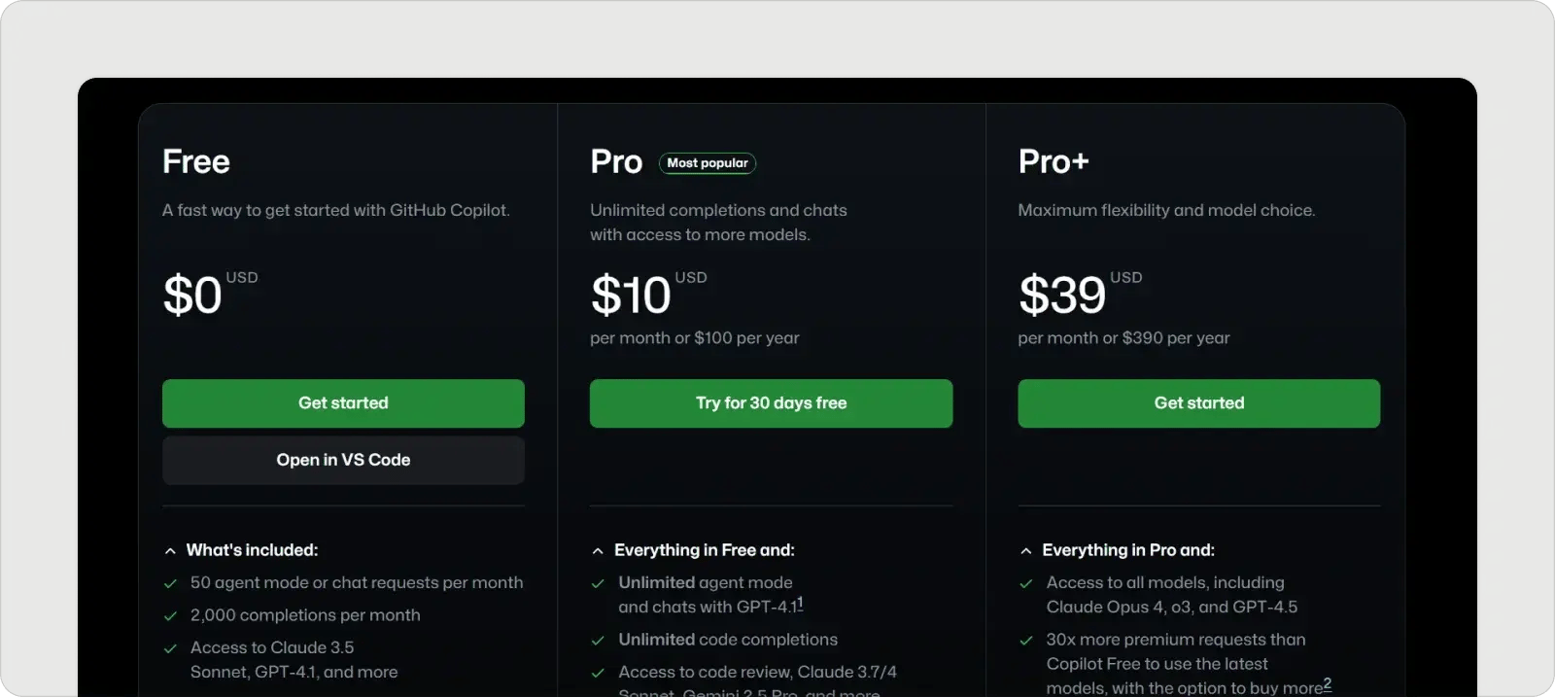This screenshot has width=1555, height=697.
Task: Click the checkmark beside Unlimited code completions
Action: click(598, 640)
